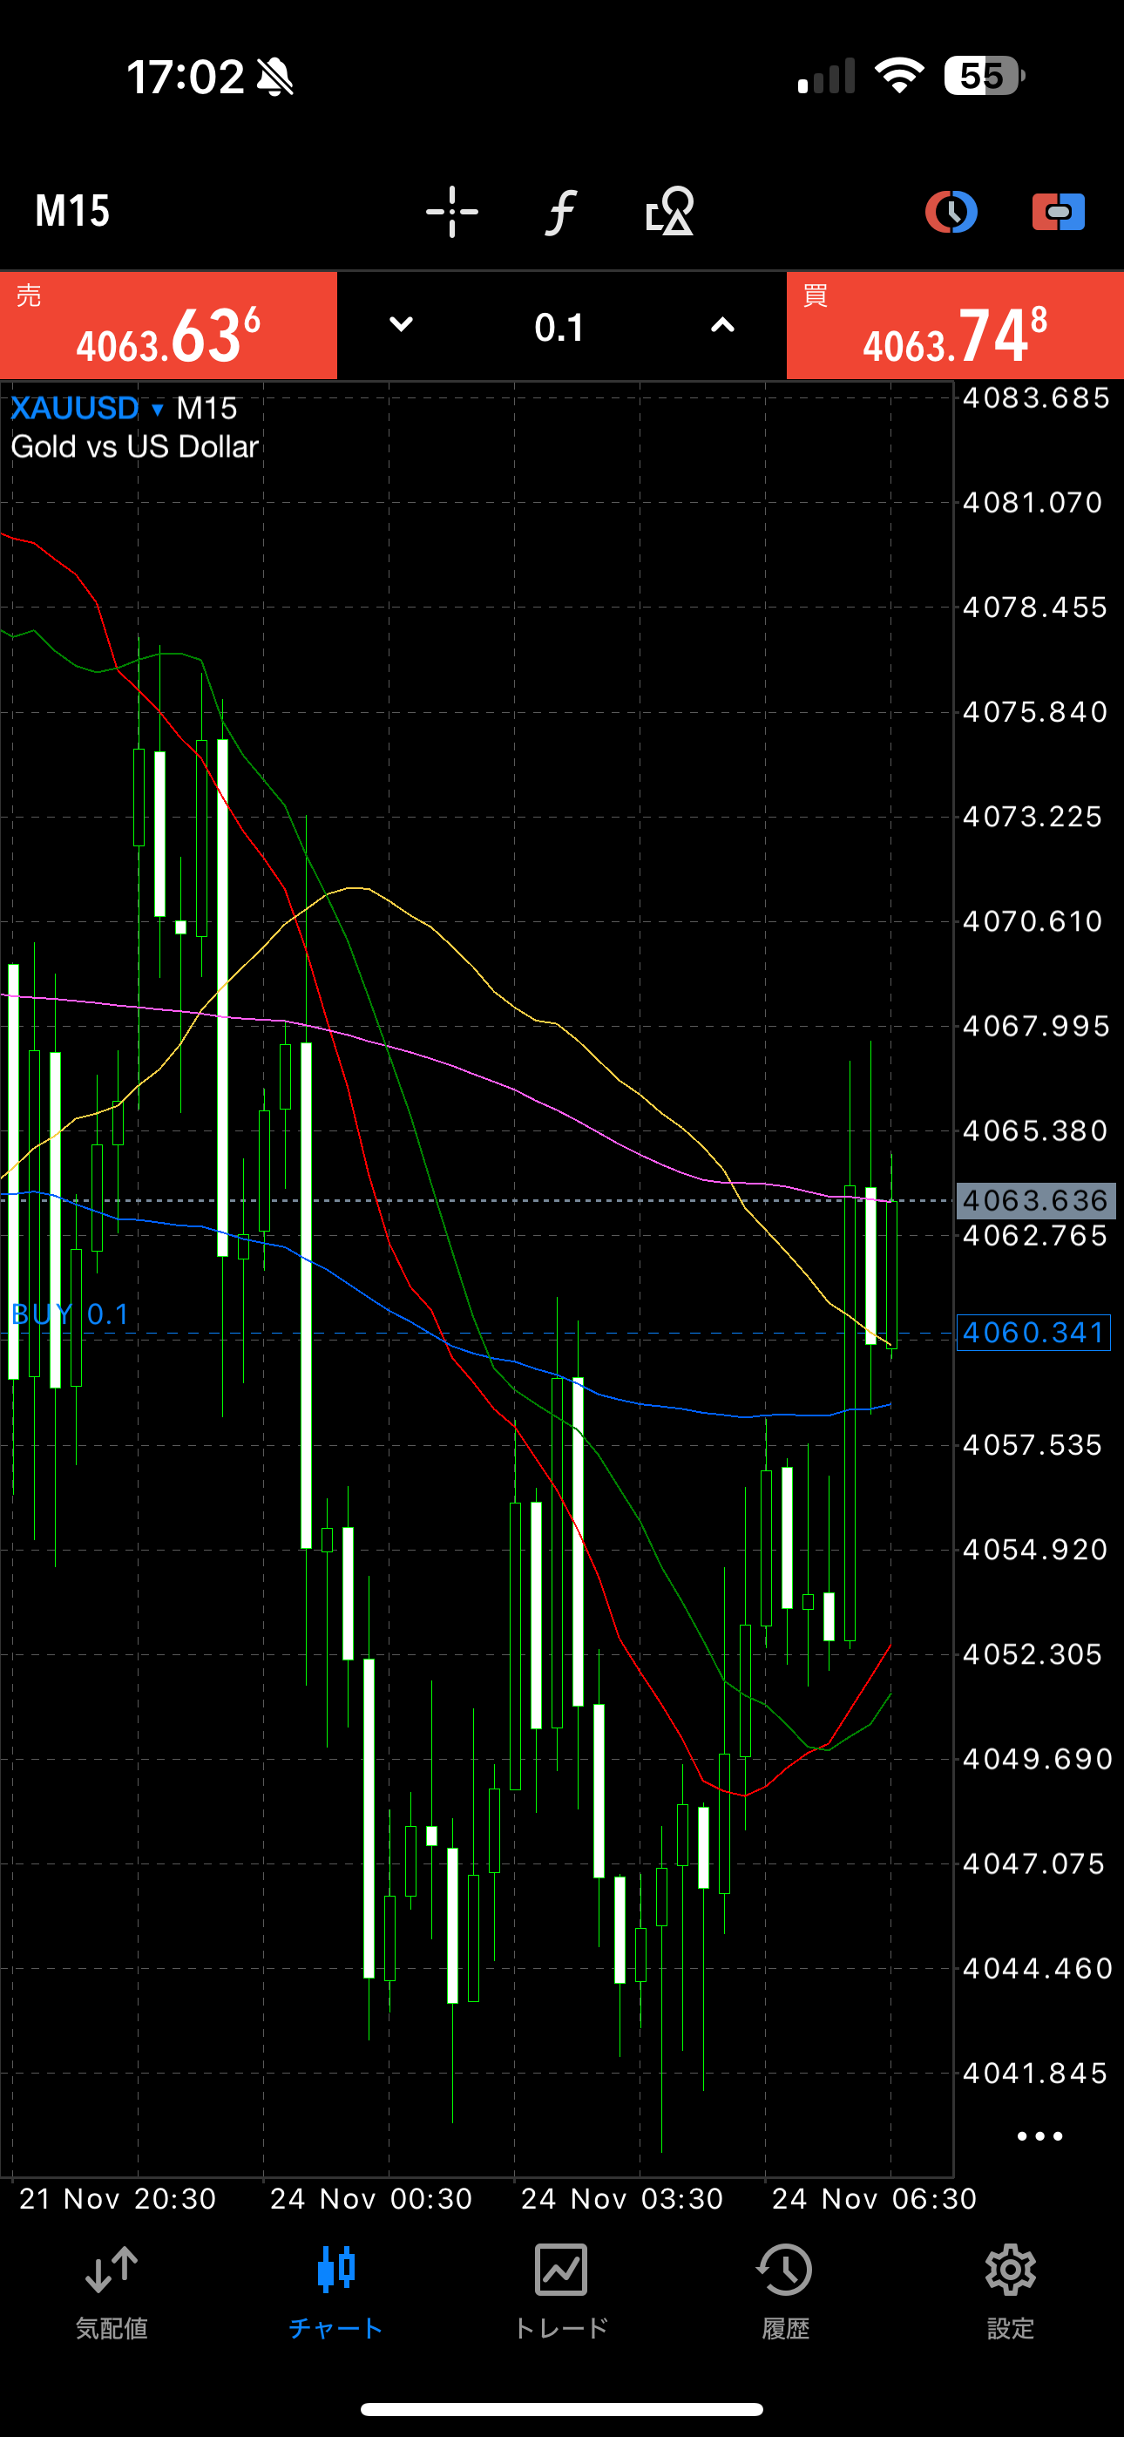Buy at 4063.74 red button
Image resolution: width=1124 pixels, height=2437 pixels.
pos(955,326)
